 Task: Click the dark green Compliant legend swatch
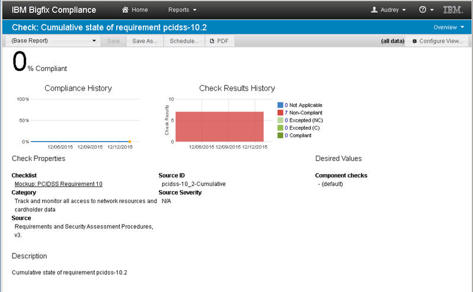click(x=280, y=136)
